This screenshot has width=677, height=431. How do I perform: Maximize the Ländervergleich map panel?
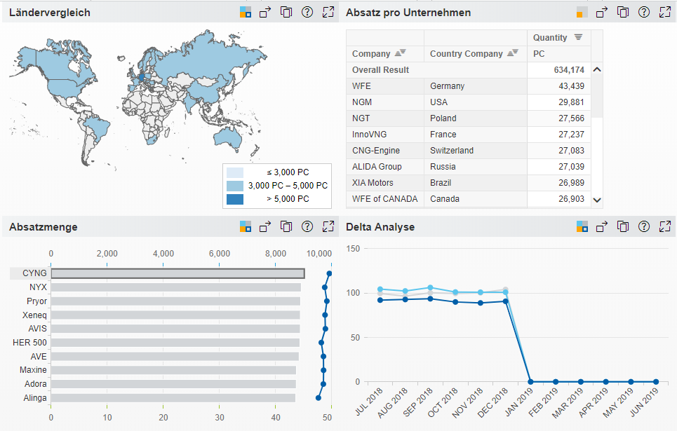coord(328,13)
